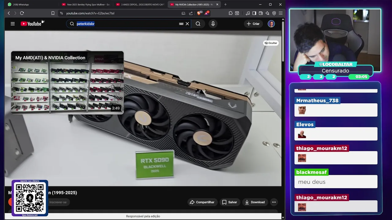This screenshot has height=220, width=392.
Task: Open the browser extensions puzzle icon
Action: coord(231,13)
